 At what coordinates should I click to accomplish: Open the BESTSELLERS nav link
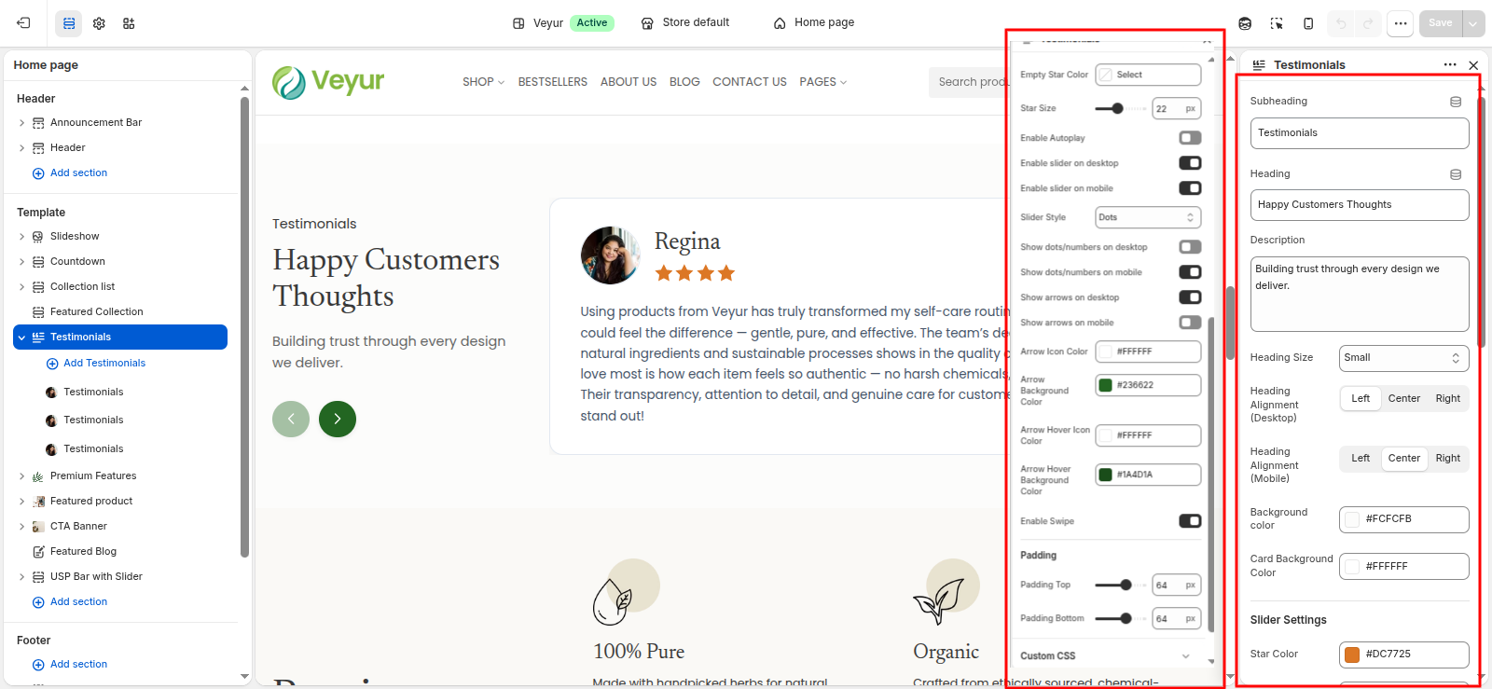click(x=553, y=82)
